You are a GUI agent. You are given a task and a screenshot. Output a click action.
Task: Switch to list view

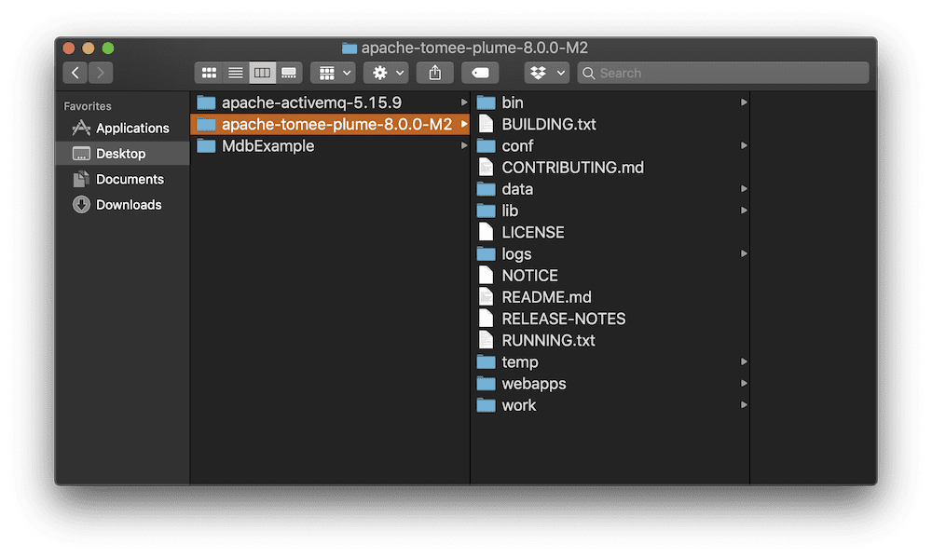pyautogui.click(x=236, y=73)
